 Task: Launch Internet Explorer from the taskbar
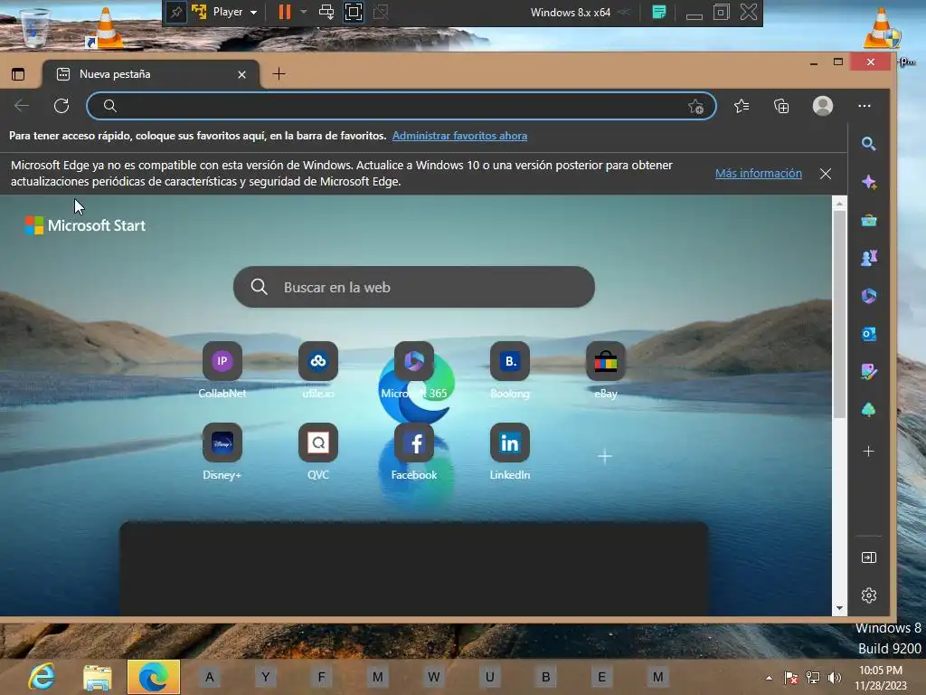[x=42, y=677]
